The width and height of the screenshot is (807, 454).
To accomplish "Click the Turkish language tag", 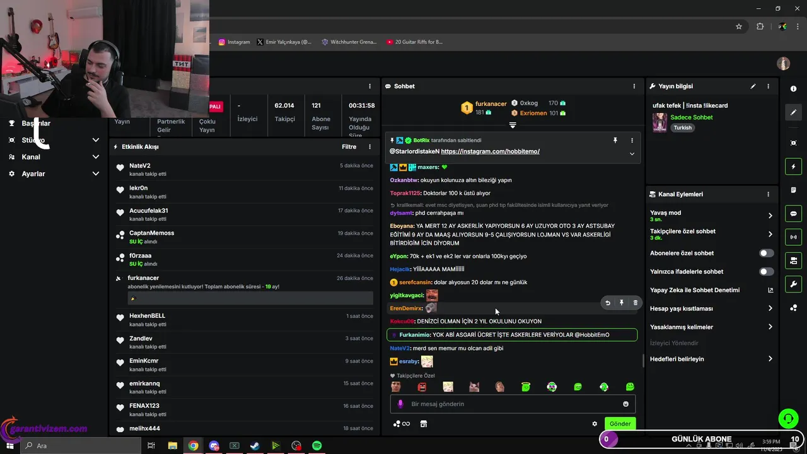I will [683, 127].
